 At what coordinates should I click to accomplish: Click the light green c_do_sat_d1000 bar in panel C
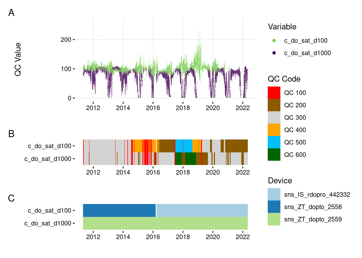(x=165, y=223)
